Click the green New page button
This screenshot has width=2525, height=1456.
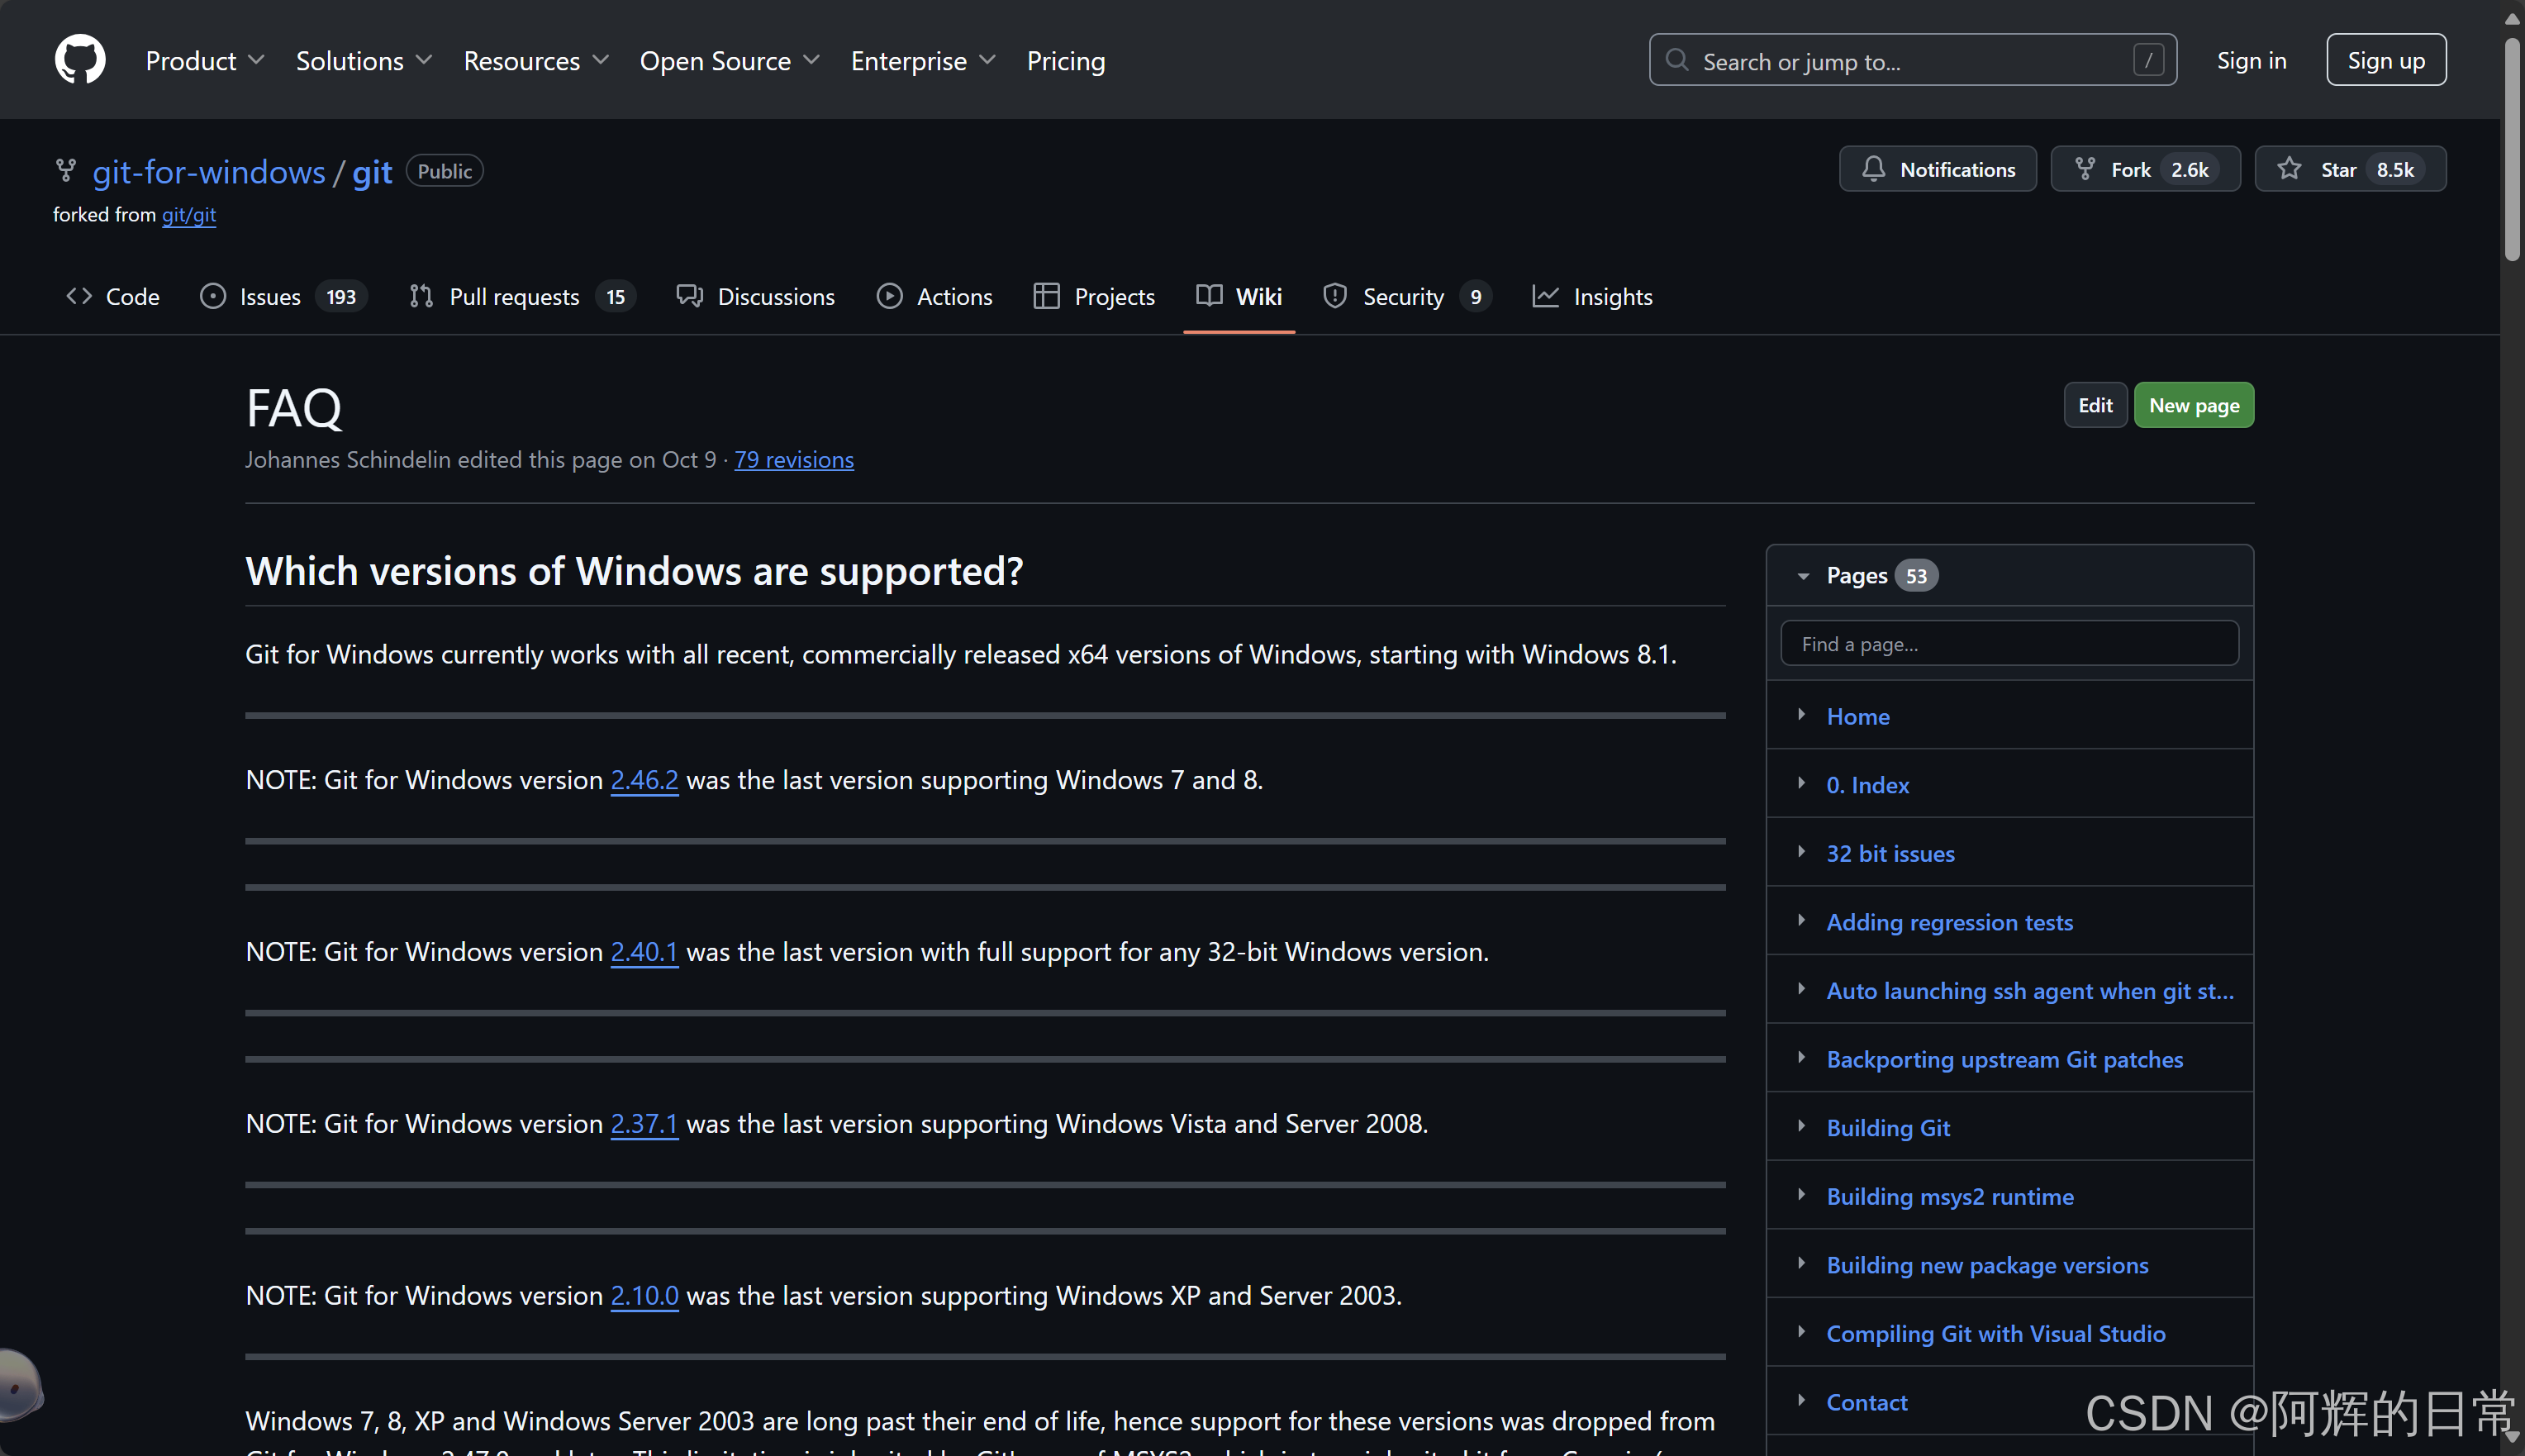[2193, 405]
